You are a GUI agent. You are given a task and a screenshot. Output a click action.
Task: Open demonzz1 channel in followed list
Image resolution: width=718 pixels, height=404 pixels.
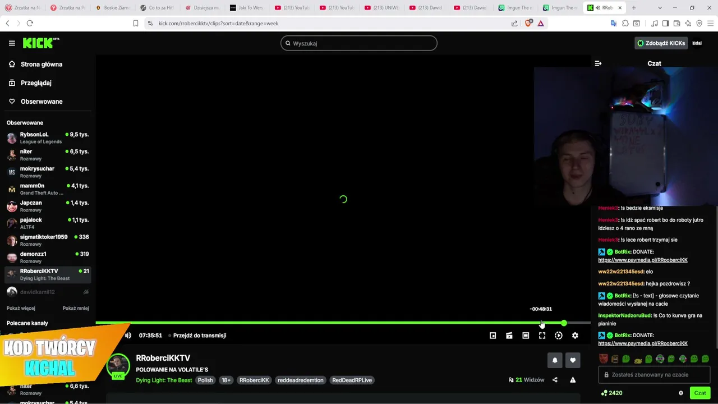coord(48,258)
